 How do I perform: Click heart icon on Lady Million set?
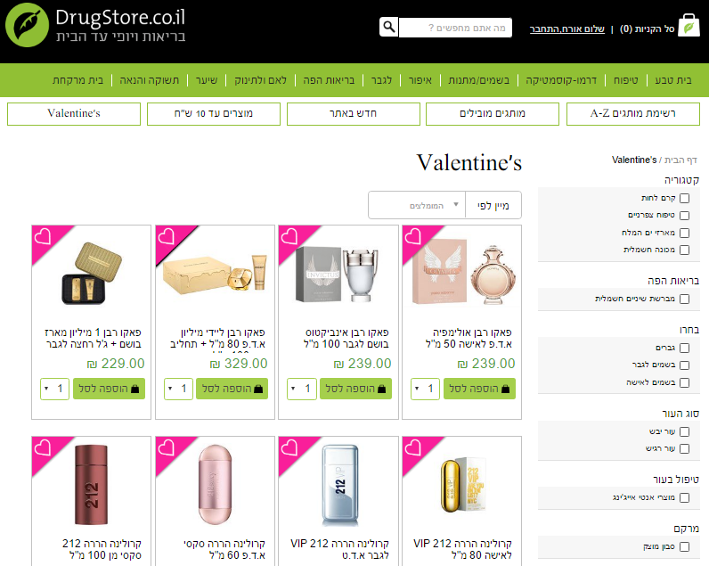[x=166, y=236]
